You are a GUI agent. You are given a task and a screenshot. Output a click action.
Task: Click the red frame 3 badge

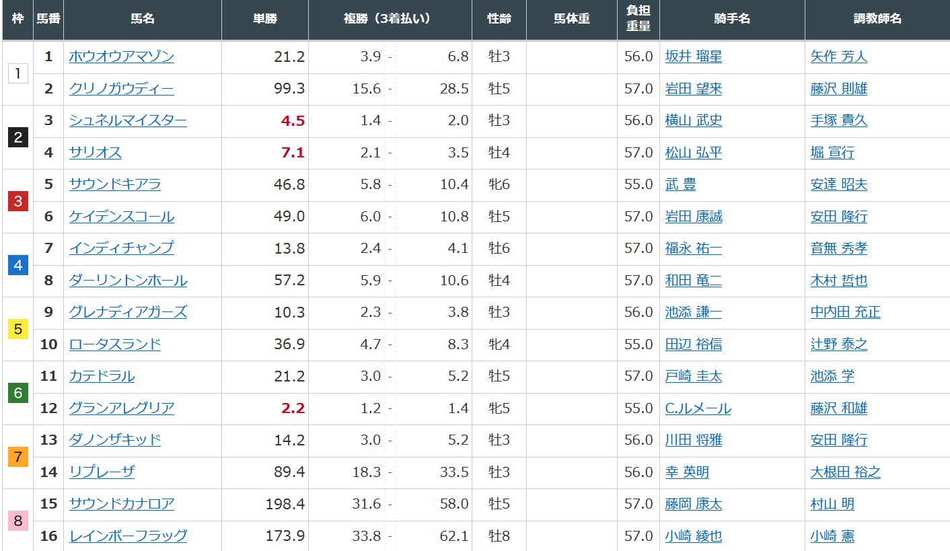click(18, 201)
